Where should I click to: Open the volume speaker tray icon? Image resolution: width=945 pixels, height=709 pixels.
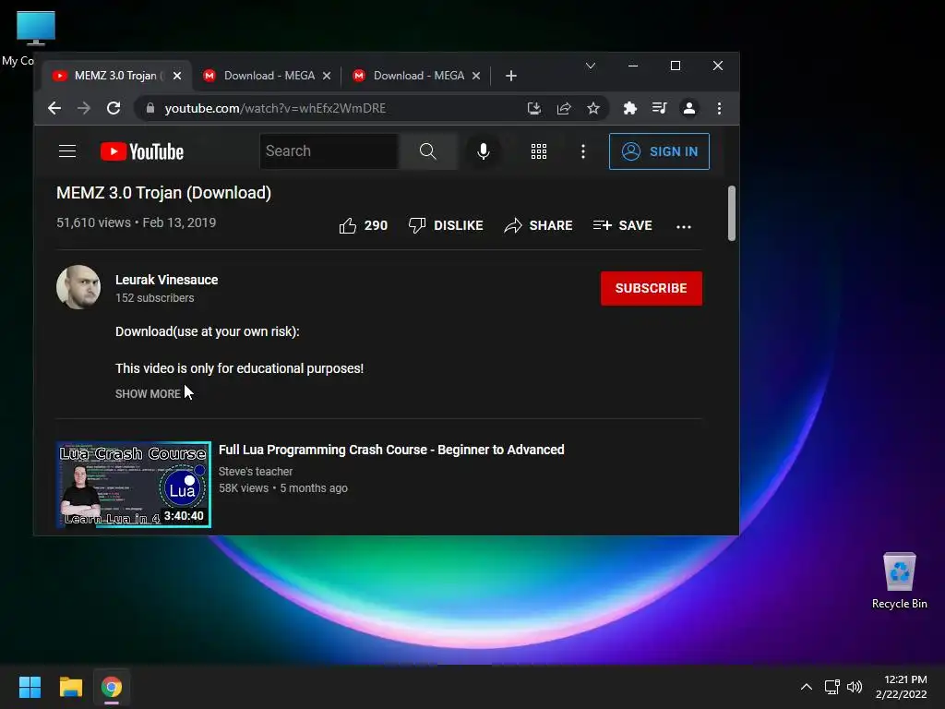pos(855,687)
